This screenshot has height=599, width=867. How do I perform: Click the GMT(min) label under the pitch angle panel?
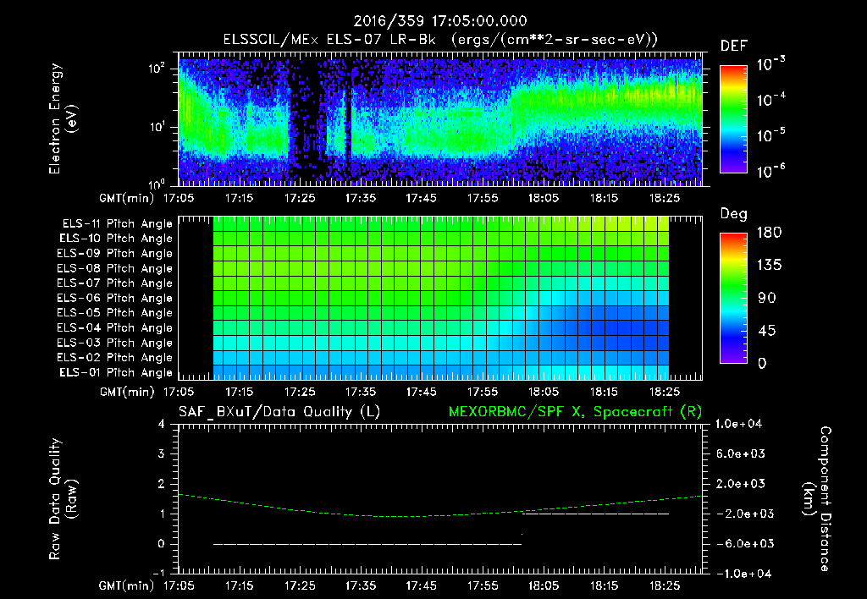(x=127, y=392)
